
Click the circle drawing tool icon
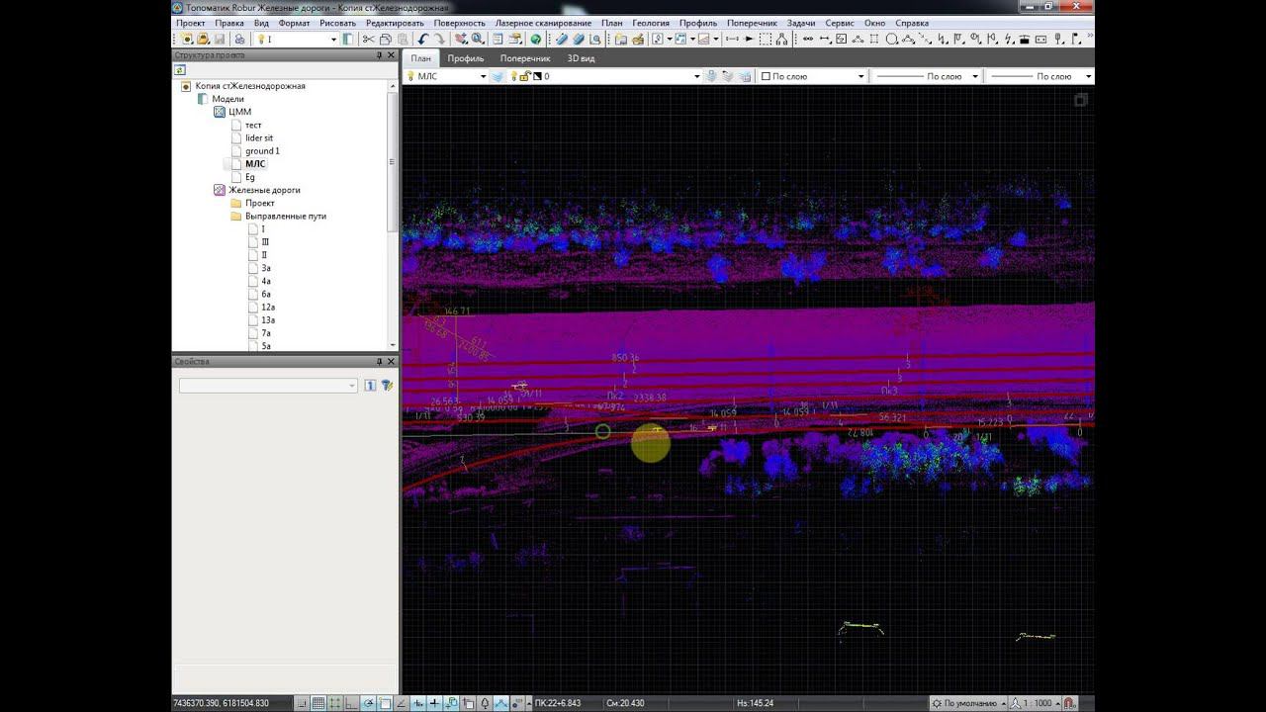point(891,40)
